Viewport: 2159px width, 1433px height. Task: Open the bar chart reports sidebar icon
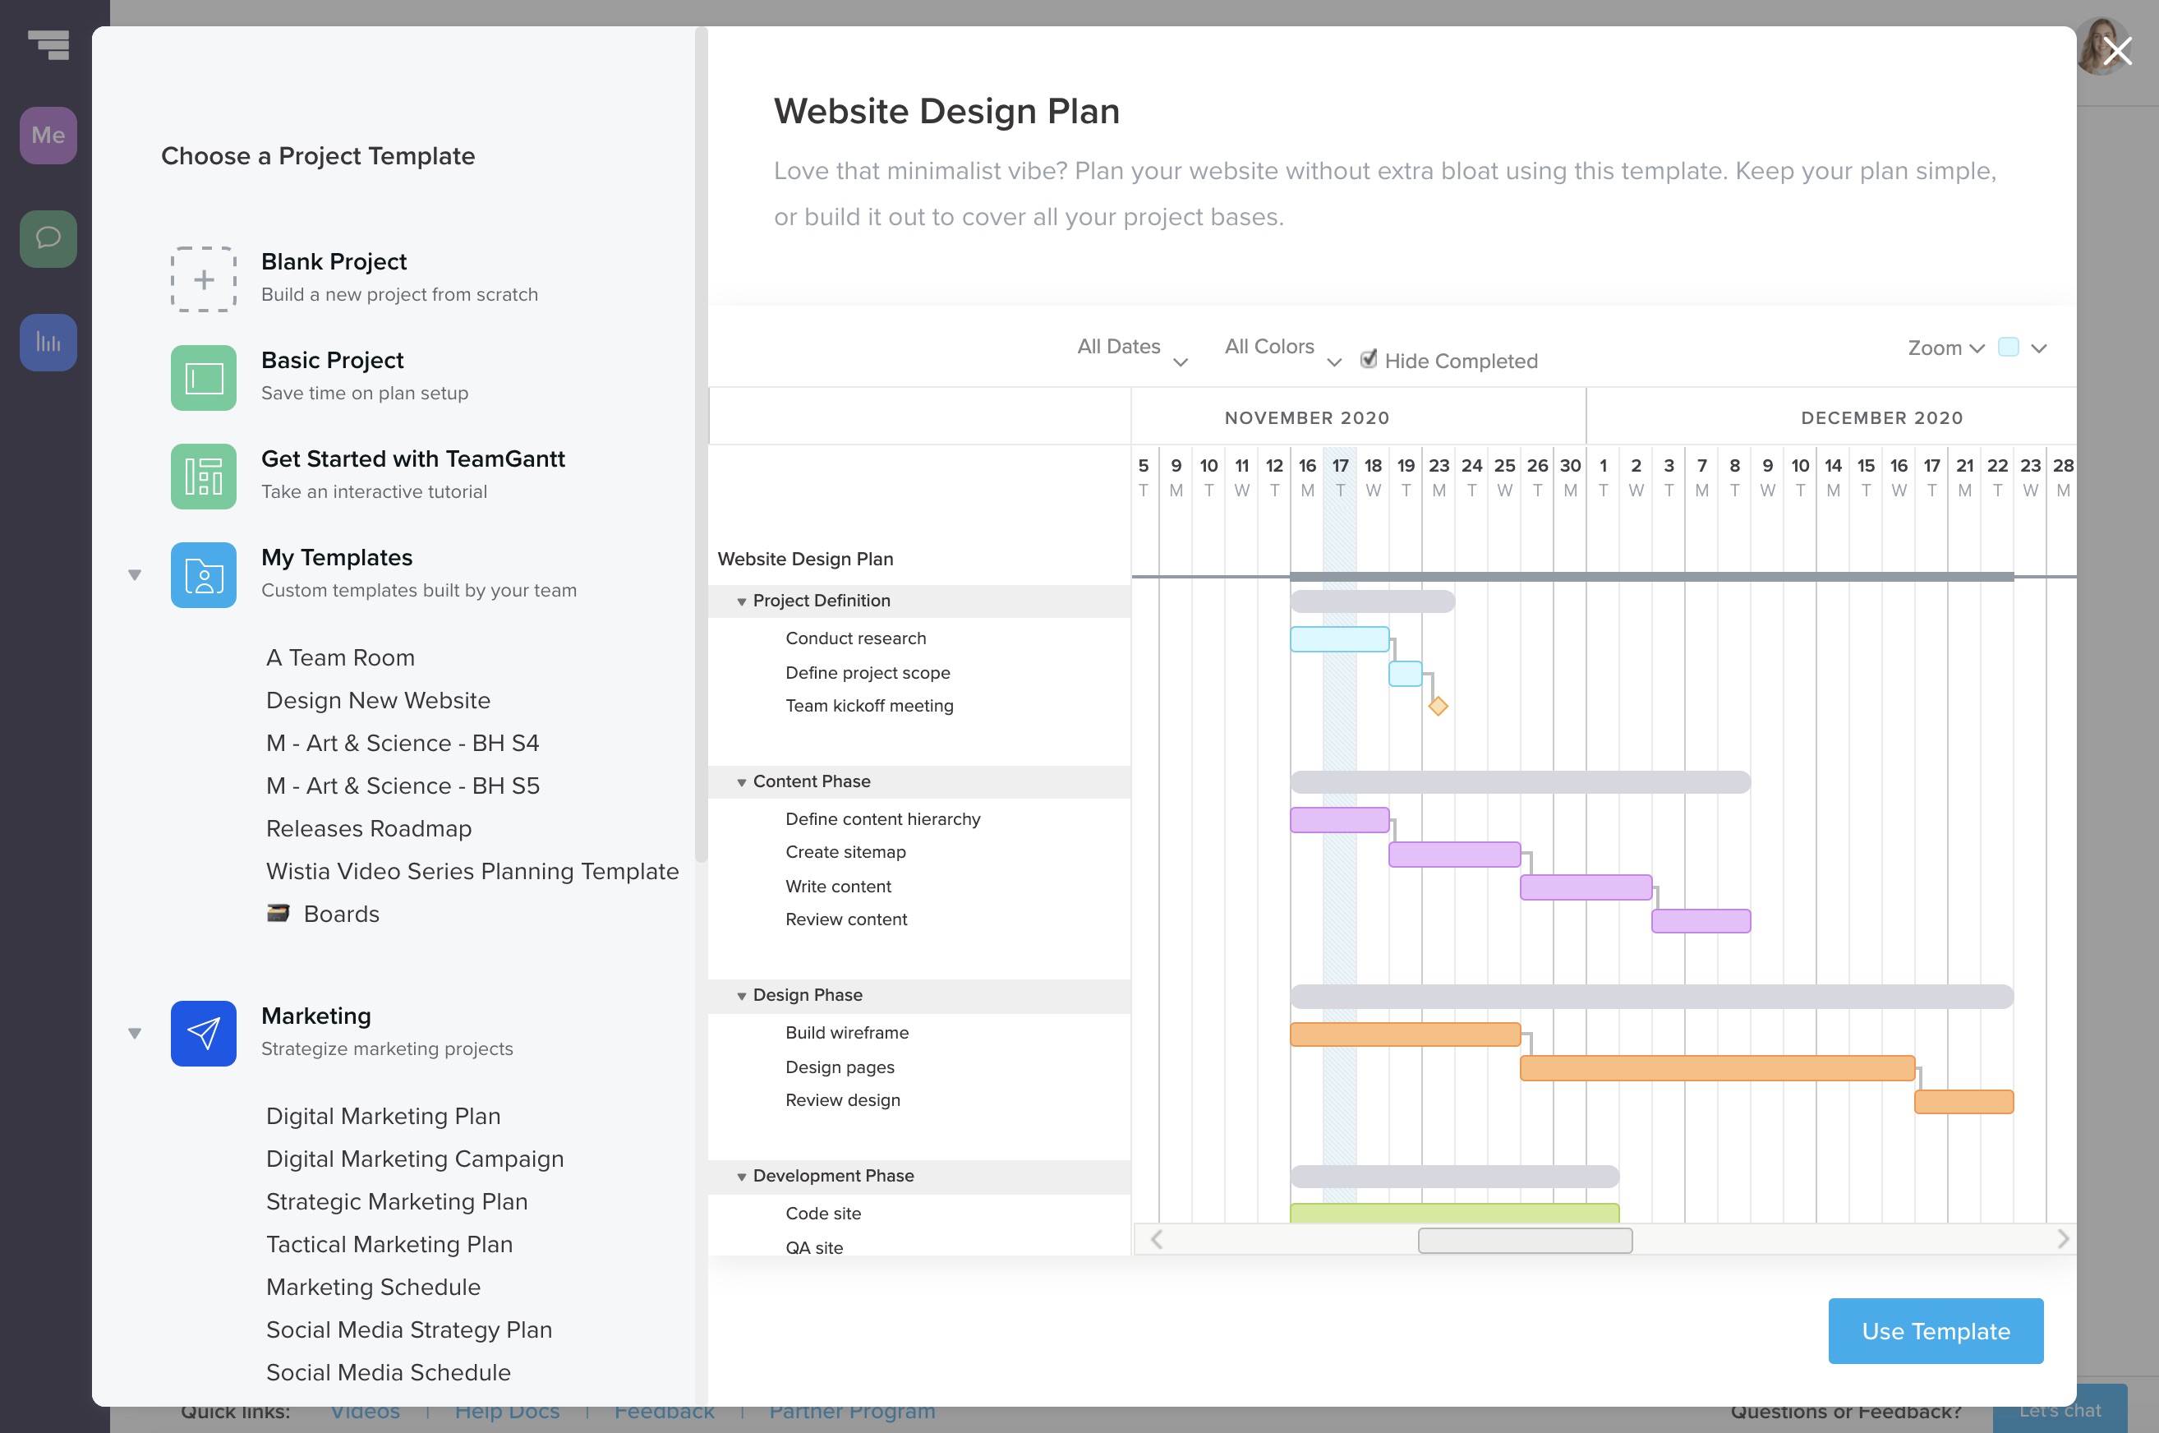(48, 342)
